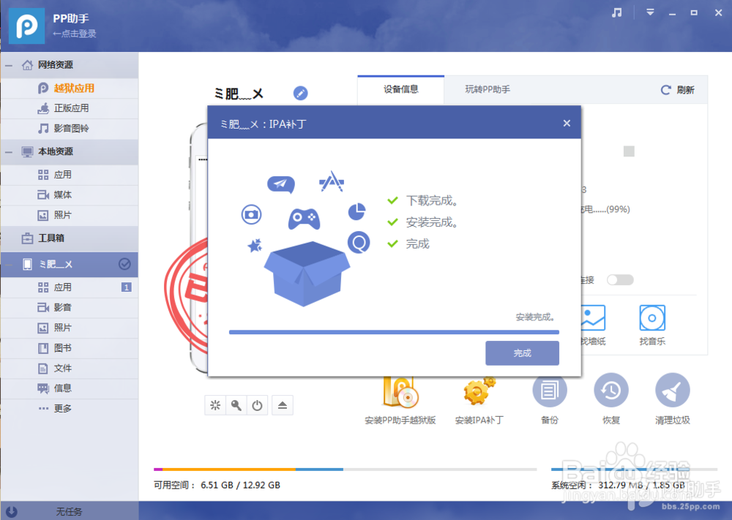Open the title bar dropdown menu arrow
732x520 pixels.
click(650, 12)
